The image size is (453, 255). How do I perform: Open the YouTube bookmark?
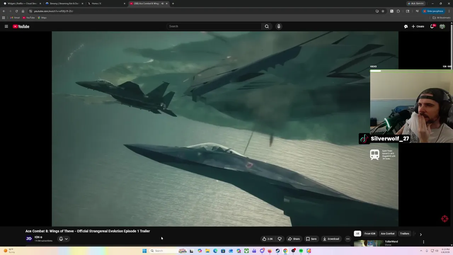tap(29, 18)
